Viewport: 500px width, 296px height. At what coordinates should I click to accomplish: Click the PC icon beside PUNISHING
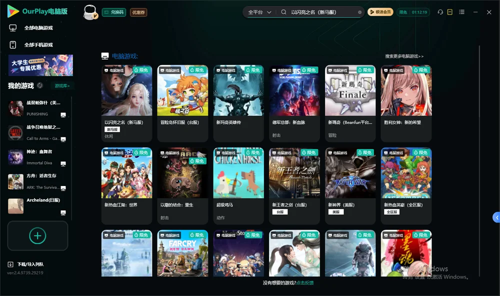[x=63, y=115]
